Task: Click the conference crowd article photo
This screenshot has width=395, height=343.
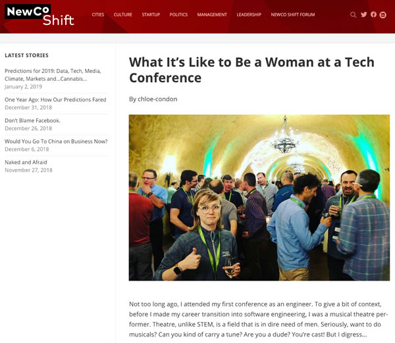Action: tap(259, 198)
